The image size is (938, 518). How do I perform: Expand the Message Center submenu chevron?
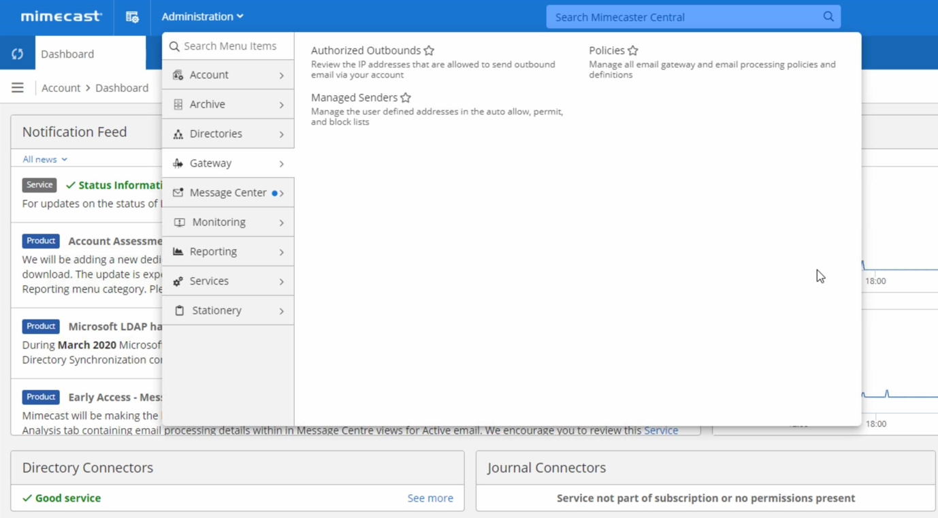[x=281, y=193]
